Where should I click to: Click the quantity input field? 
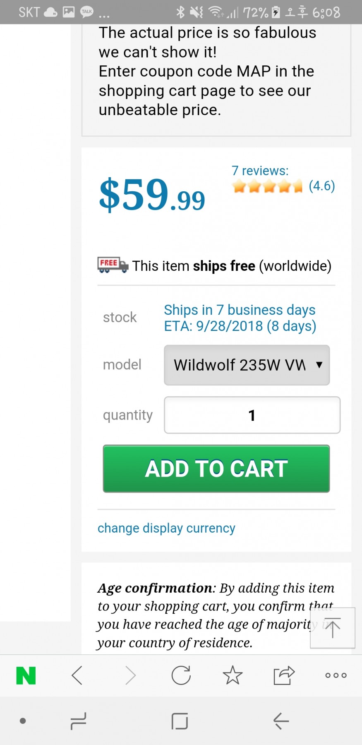[x=252, y=415]
